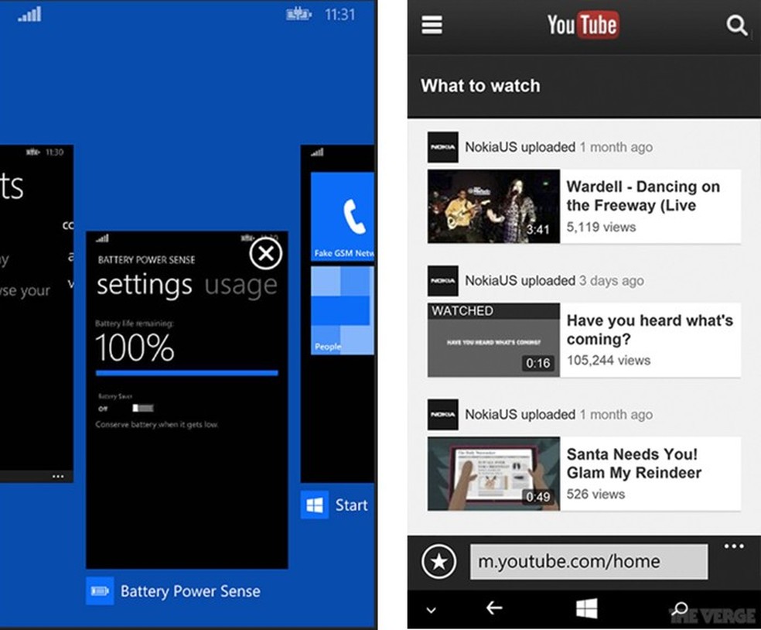
Task: Open search using the bottom magnifier icon
Action: point(680,609)
